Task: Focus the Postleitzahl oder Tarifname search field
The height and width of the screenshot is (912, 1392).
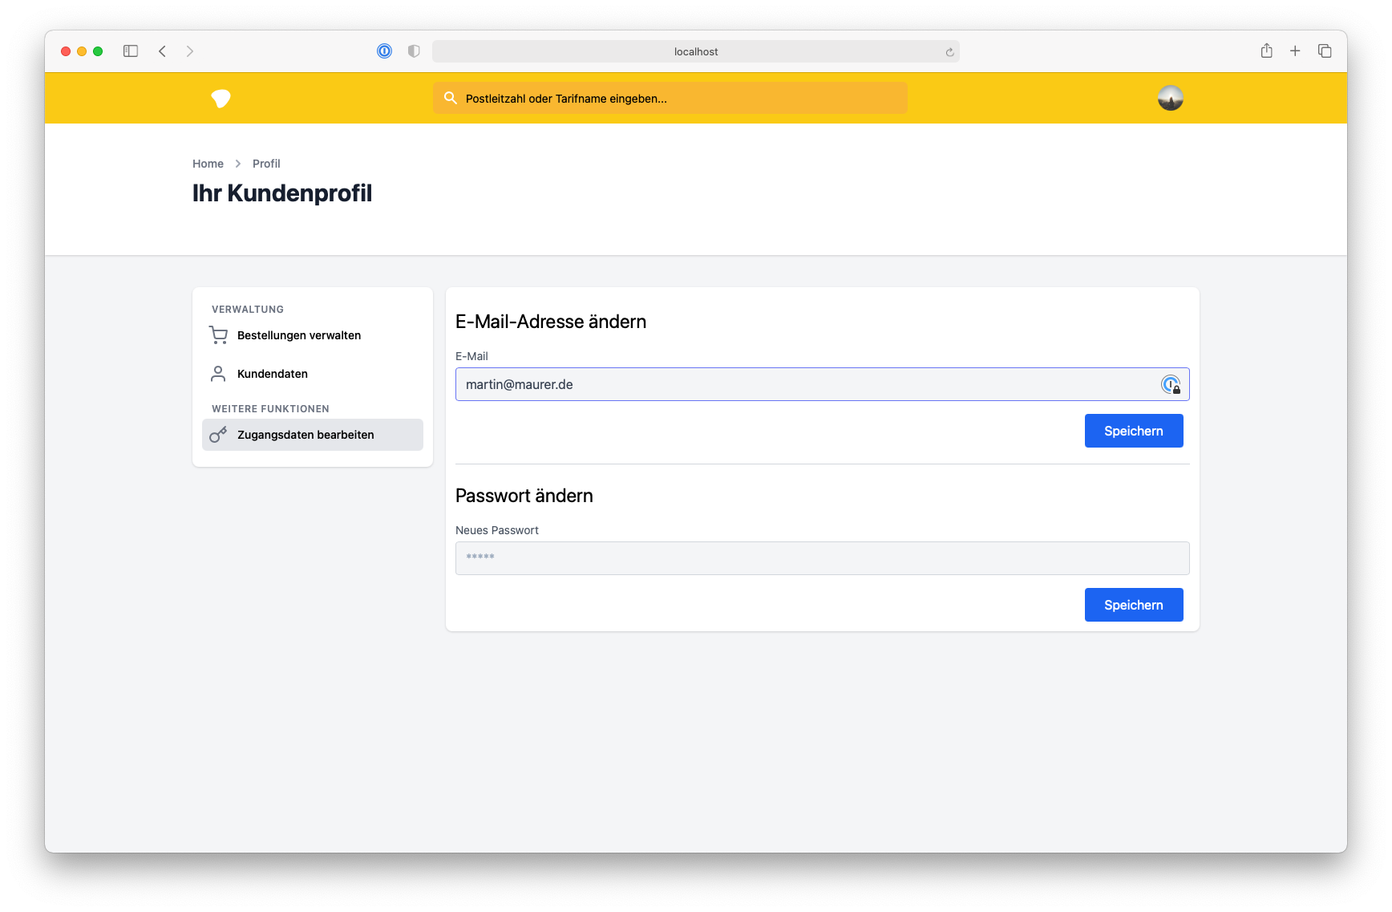Action: (x=670, y=98)
